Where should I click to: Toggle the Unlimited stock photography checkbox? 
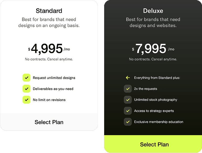pyautogui.click(x=128, y=100)
